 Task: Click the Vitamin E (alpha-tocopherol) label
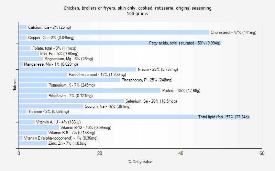tap(60, 138)
